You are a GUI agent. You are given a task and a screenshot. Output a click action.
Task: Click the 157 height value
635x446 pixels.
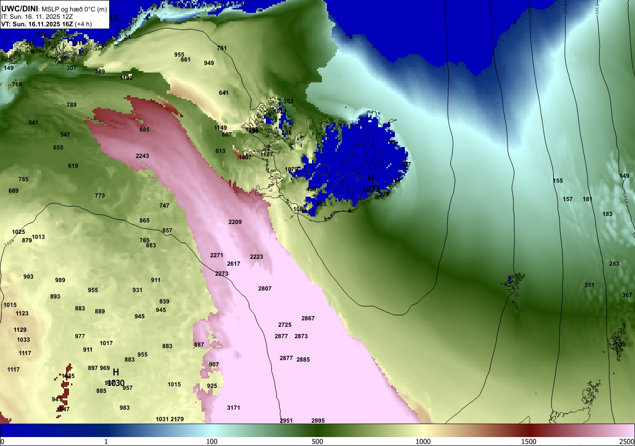[568, 199]
